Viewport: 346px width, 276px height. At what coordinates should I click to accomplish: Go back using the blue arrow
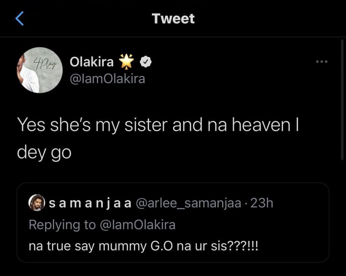pyautogui.click(x=20, y=19)
